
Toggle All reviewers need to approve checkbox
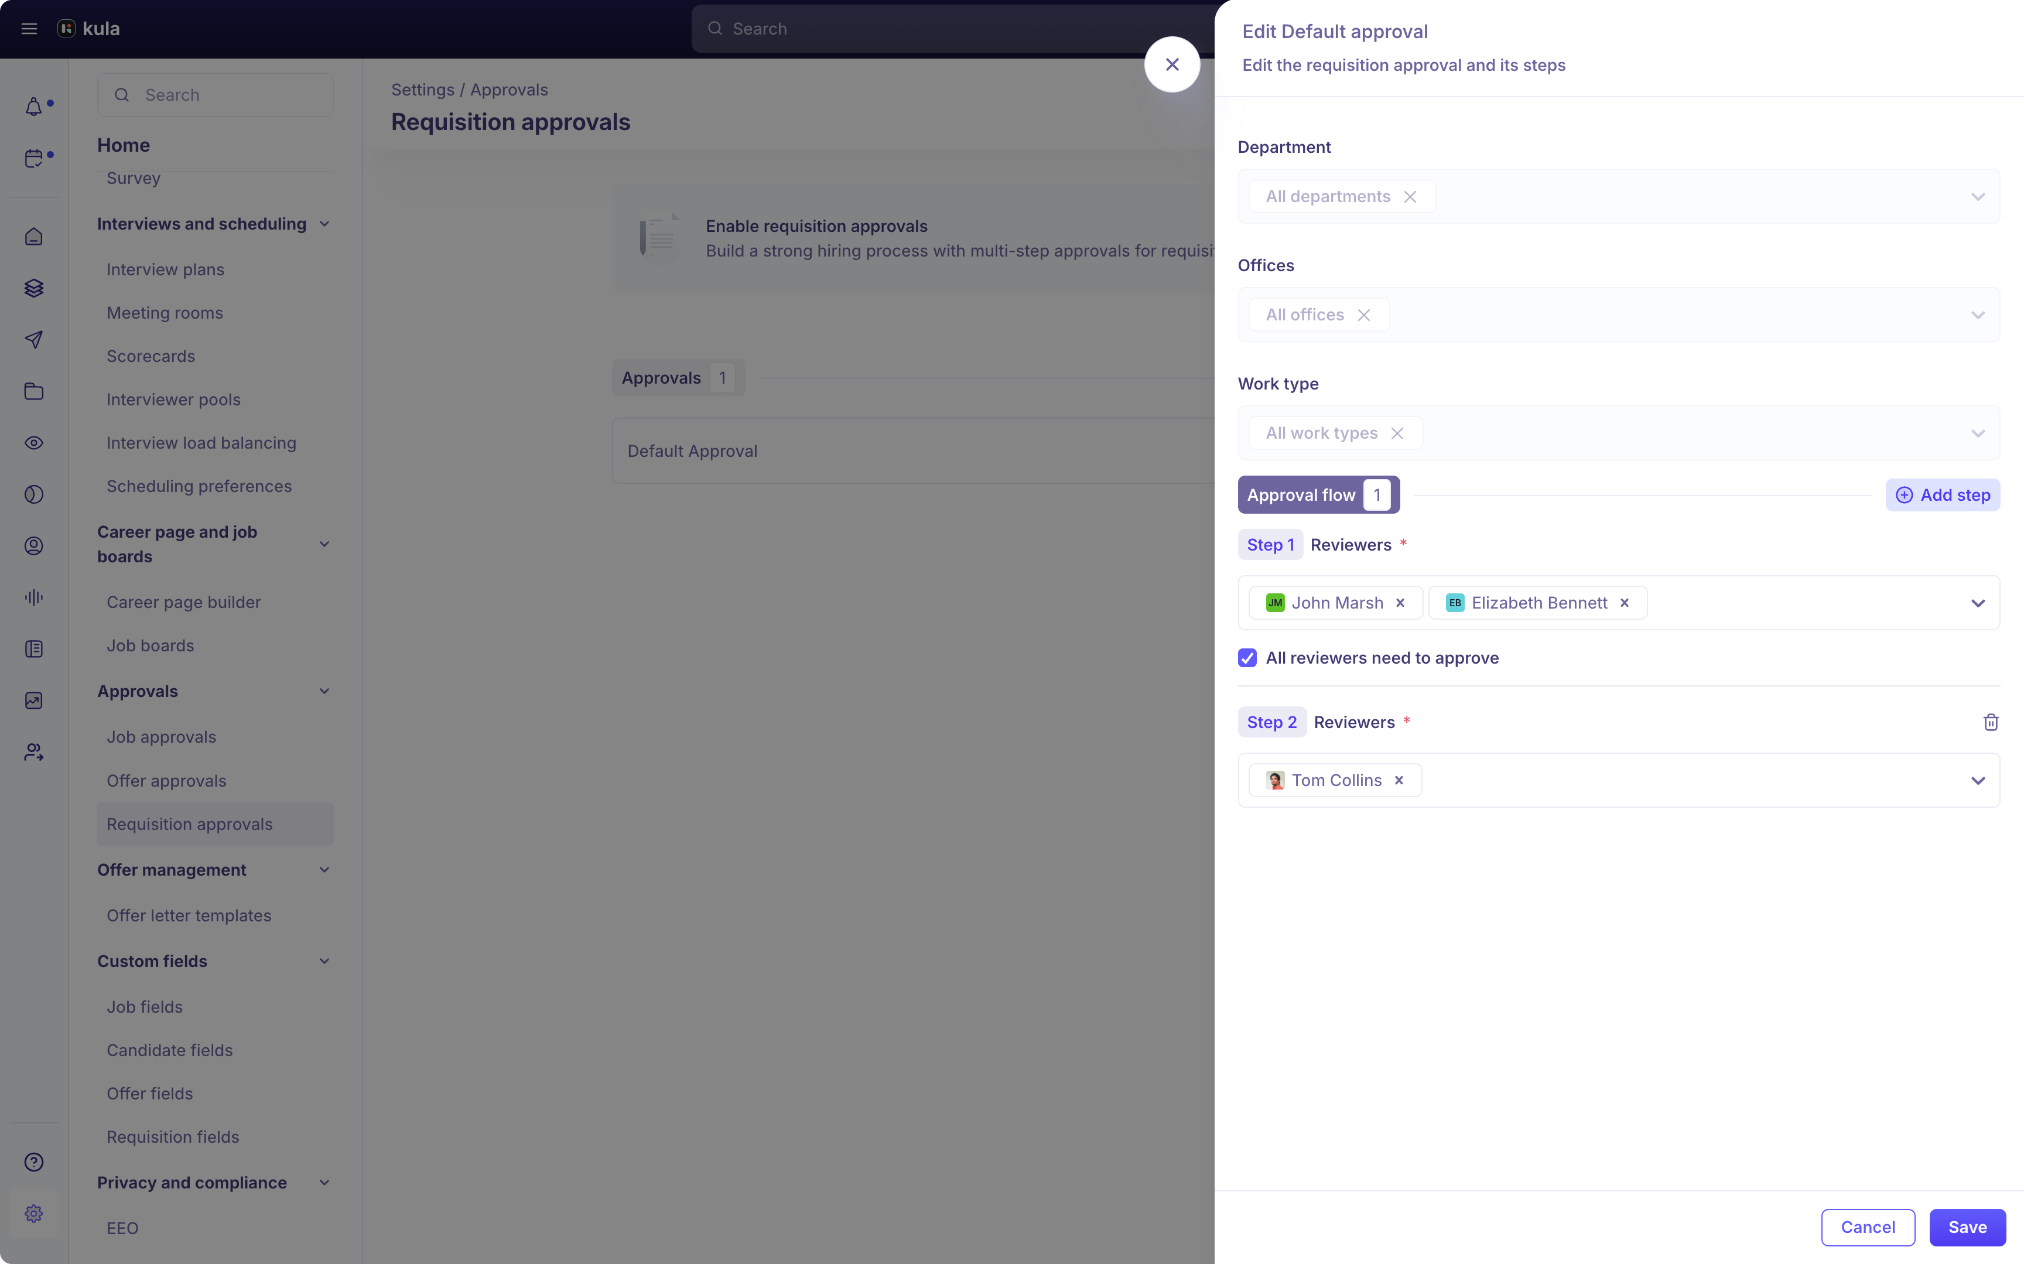tap(1247, 658)
